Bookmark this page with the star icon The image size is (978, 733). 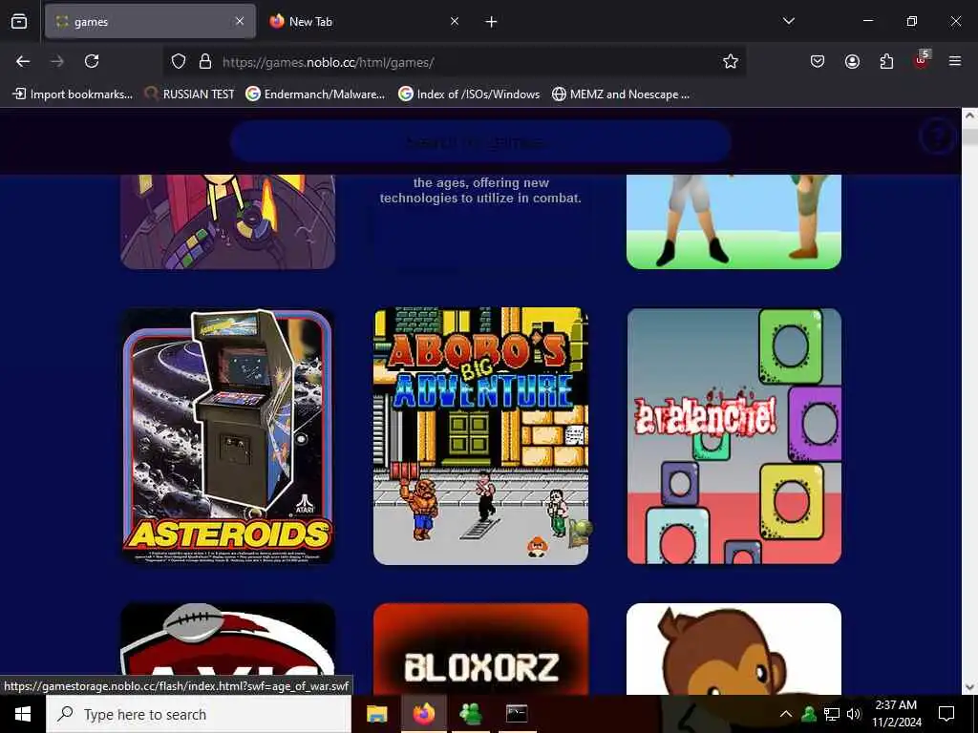[x=731, y=62]
